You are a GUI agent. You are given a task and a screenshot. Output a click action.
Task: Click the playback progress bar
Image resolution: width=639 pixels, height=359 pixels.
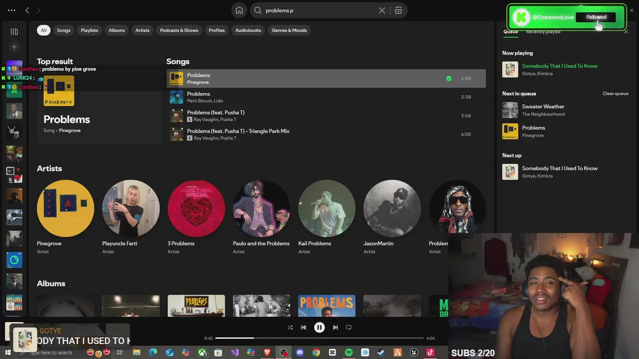coord(319,338)
